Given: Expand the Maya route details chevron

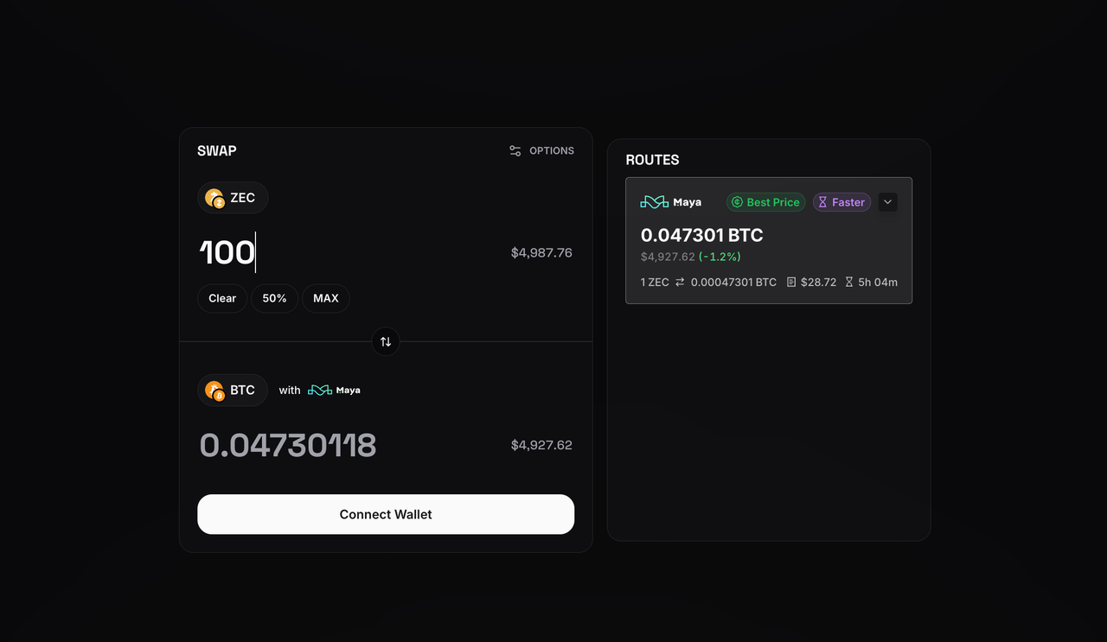Looking at the screenshot, I should tap(888, 202).
